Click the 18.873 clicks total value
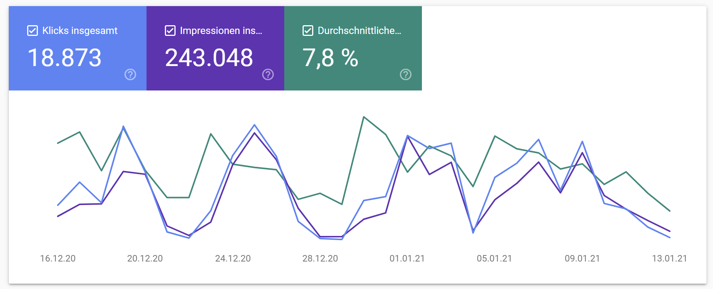The image size is (713, 289). pos(65,58)
